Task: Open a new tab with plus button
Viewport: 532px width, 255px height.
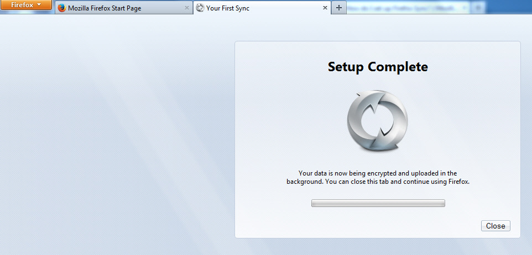Action: pos(339,8)
